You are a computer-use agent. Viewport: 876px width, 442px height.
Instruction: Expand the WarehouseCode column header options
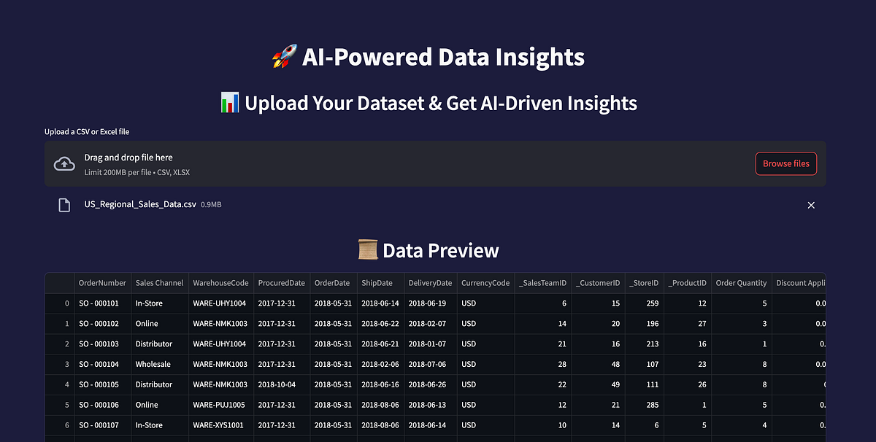(220, 283)
